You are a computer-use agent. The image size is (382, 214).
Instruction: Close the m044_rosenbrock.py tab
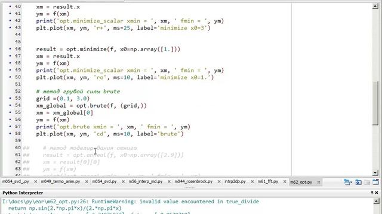(x=219, y=181)
